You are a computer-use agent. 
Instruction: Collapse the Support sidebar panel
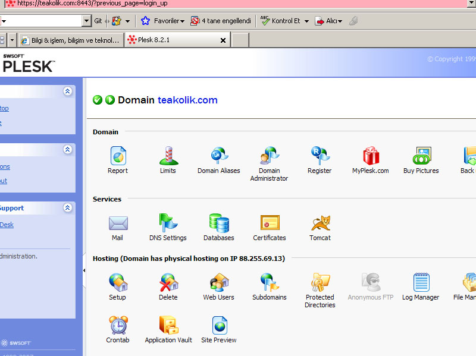(67, 208)
